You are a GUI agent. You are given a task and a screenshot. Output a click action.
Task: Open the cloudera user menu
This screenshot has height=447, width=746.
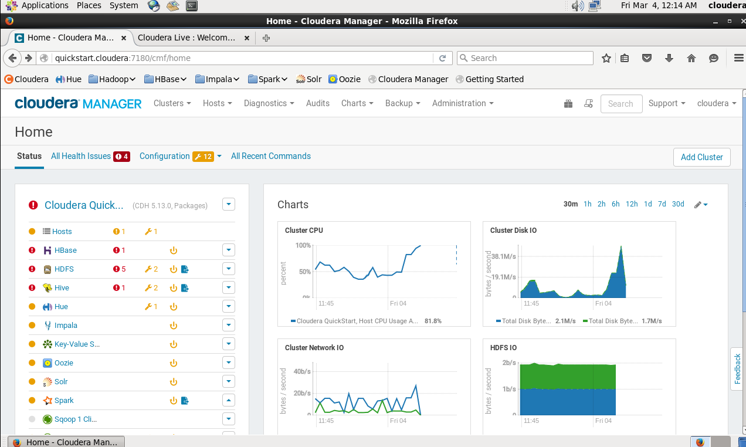tap(717, 103)
